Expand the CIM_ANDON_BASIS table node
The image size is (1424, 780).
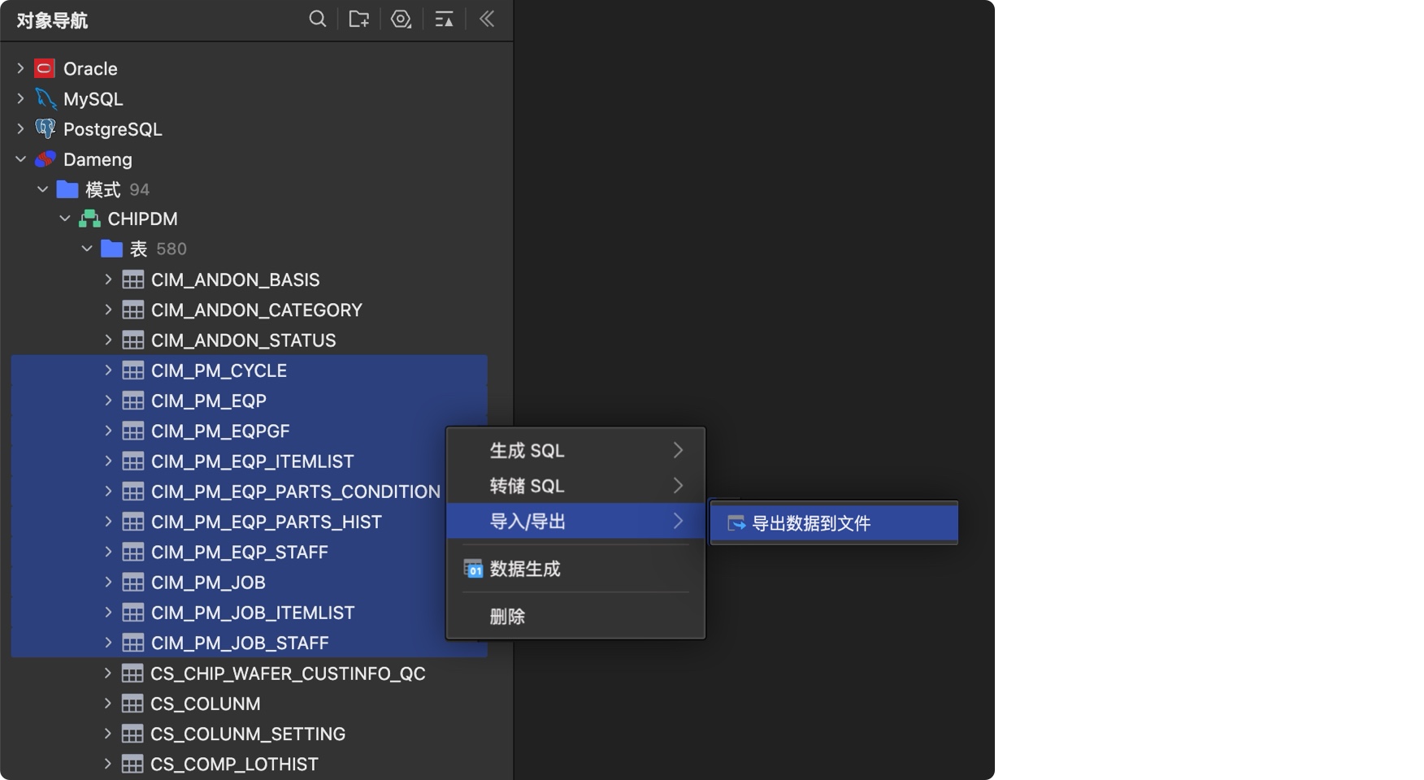pyautogui.click(x=108, y=279)
